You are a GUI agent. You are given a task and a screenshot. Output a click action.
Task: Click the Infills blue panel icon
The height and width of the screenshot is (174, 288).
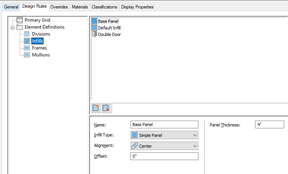[x=27, y=41]
